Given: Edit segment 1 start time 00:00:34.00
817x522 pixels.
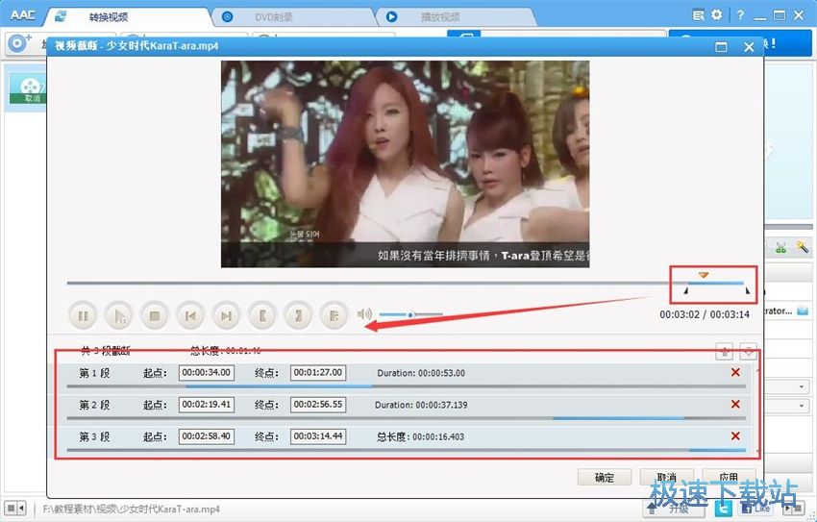Looking at the screenshot, I should [x=207, y=372].
